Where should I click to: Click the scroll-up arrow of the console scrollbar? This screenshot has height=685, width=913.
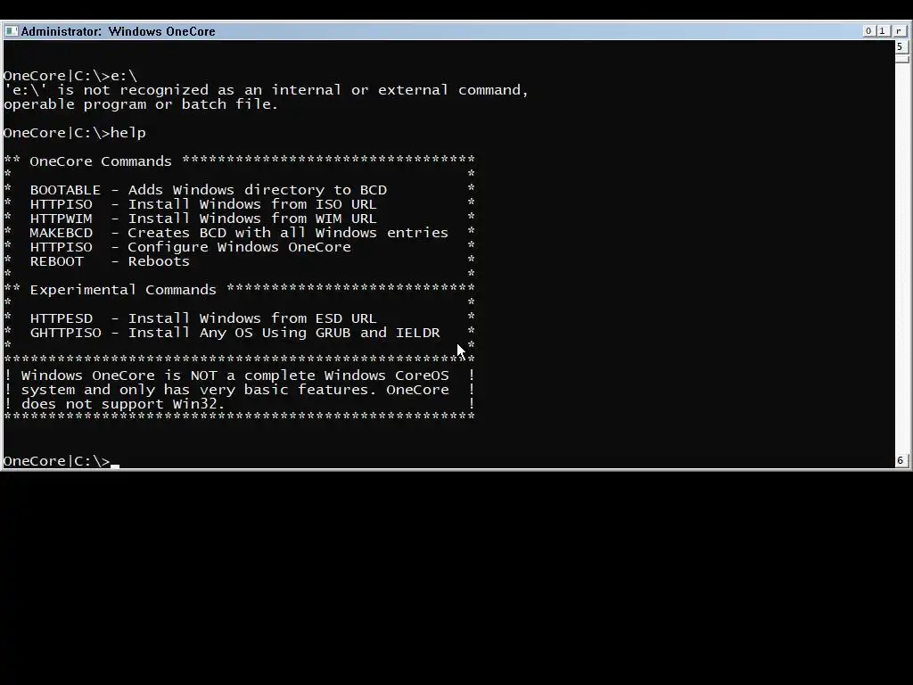[x=901, y=46]
